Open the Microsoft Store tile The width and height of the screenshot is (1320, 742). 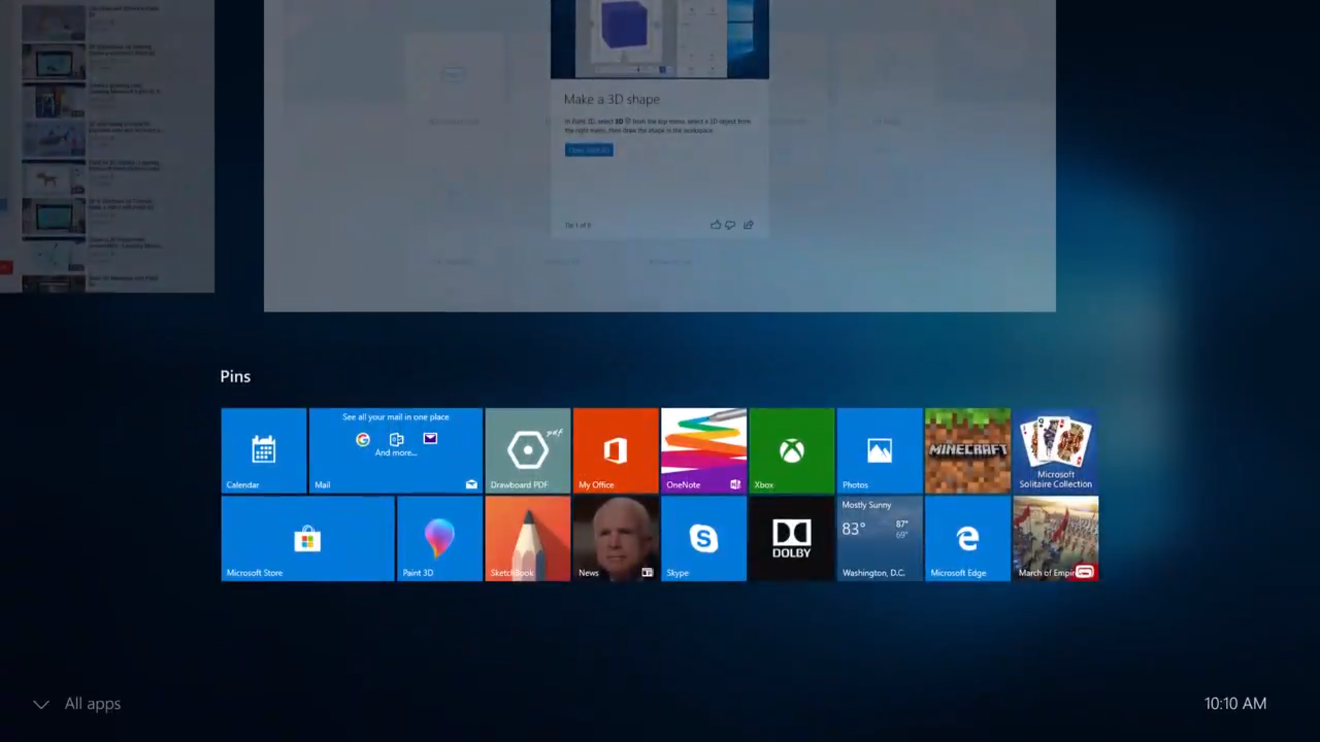pyautogui.click(x=307, y=539)
